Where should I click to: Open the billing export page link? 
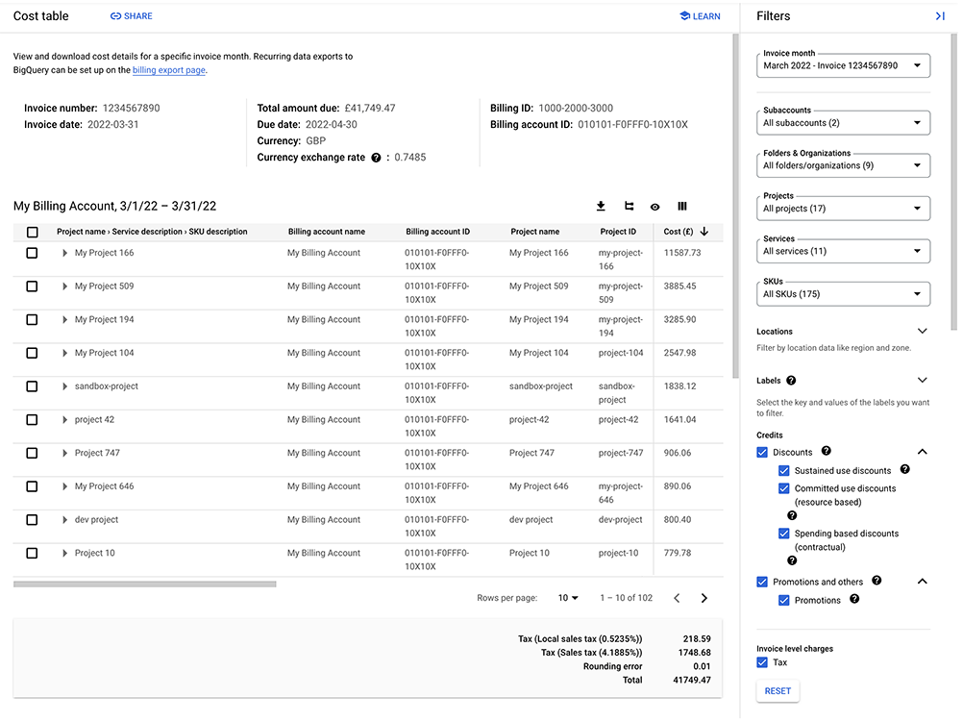pyautogui.click(x=169, y=70)
